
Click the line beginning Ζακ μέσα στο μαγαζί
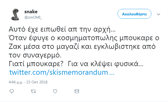82,47
